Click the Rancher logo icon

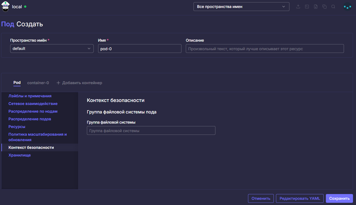(x=5, y=7)
